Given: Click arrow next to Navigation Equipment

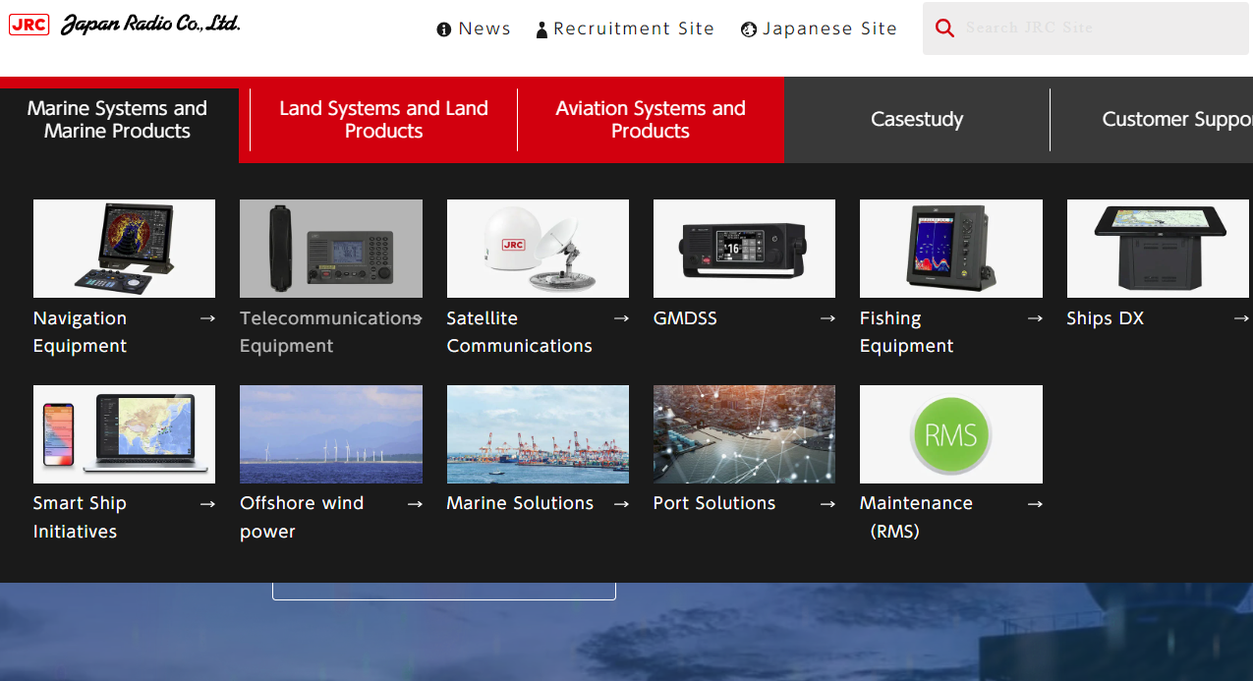Looking at the screenshot, I should click(x=207, y=318).
